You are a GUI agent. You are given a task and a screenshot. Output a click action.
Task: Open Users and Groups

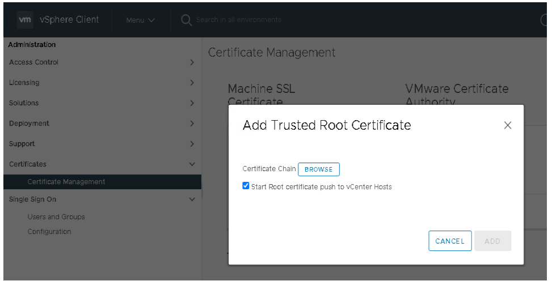click(56, 217)
